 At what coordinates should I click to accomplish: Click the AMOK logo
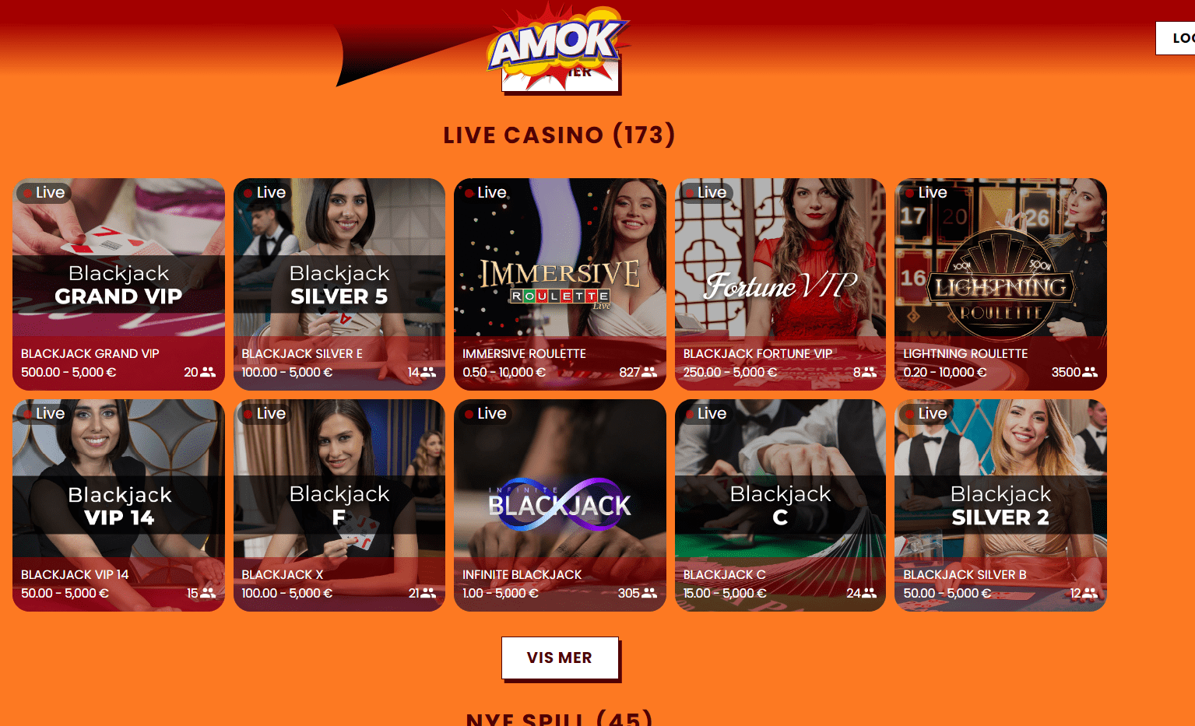click(x=558, y=45)
